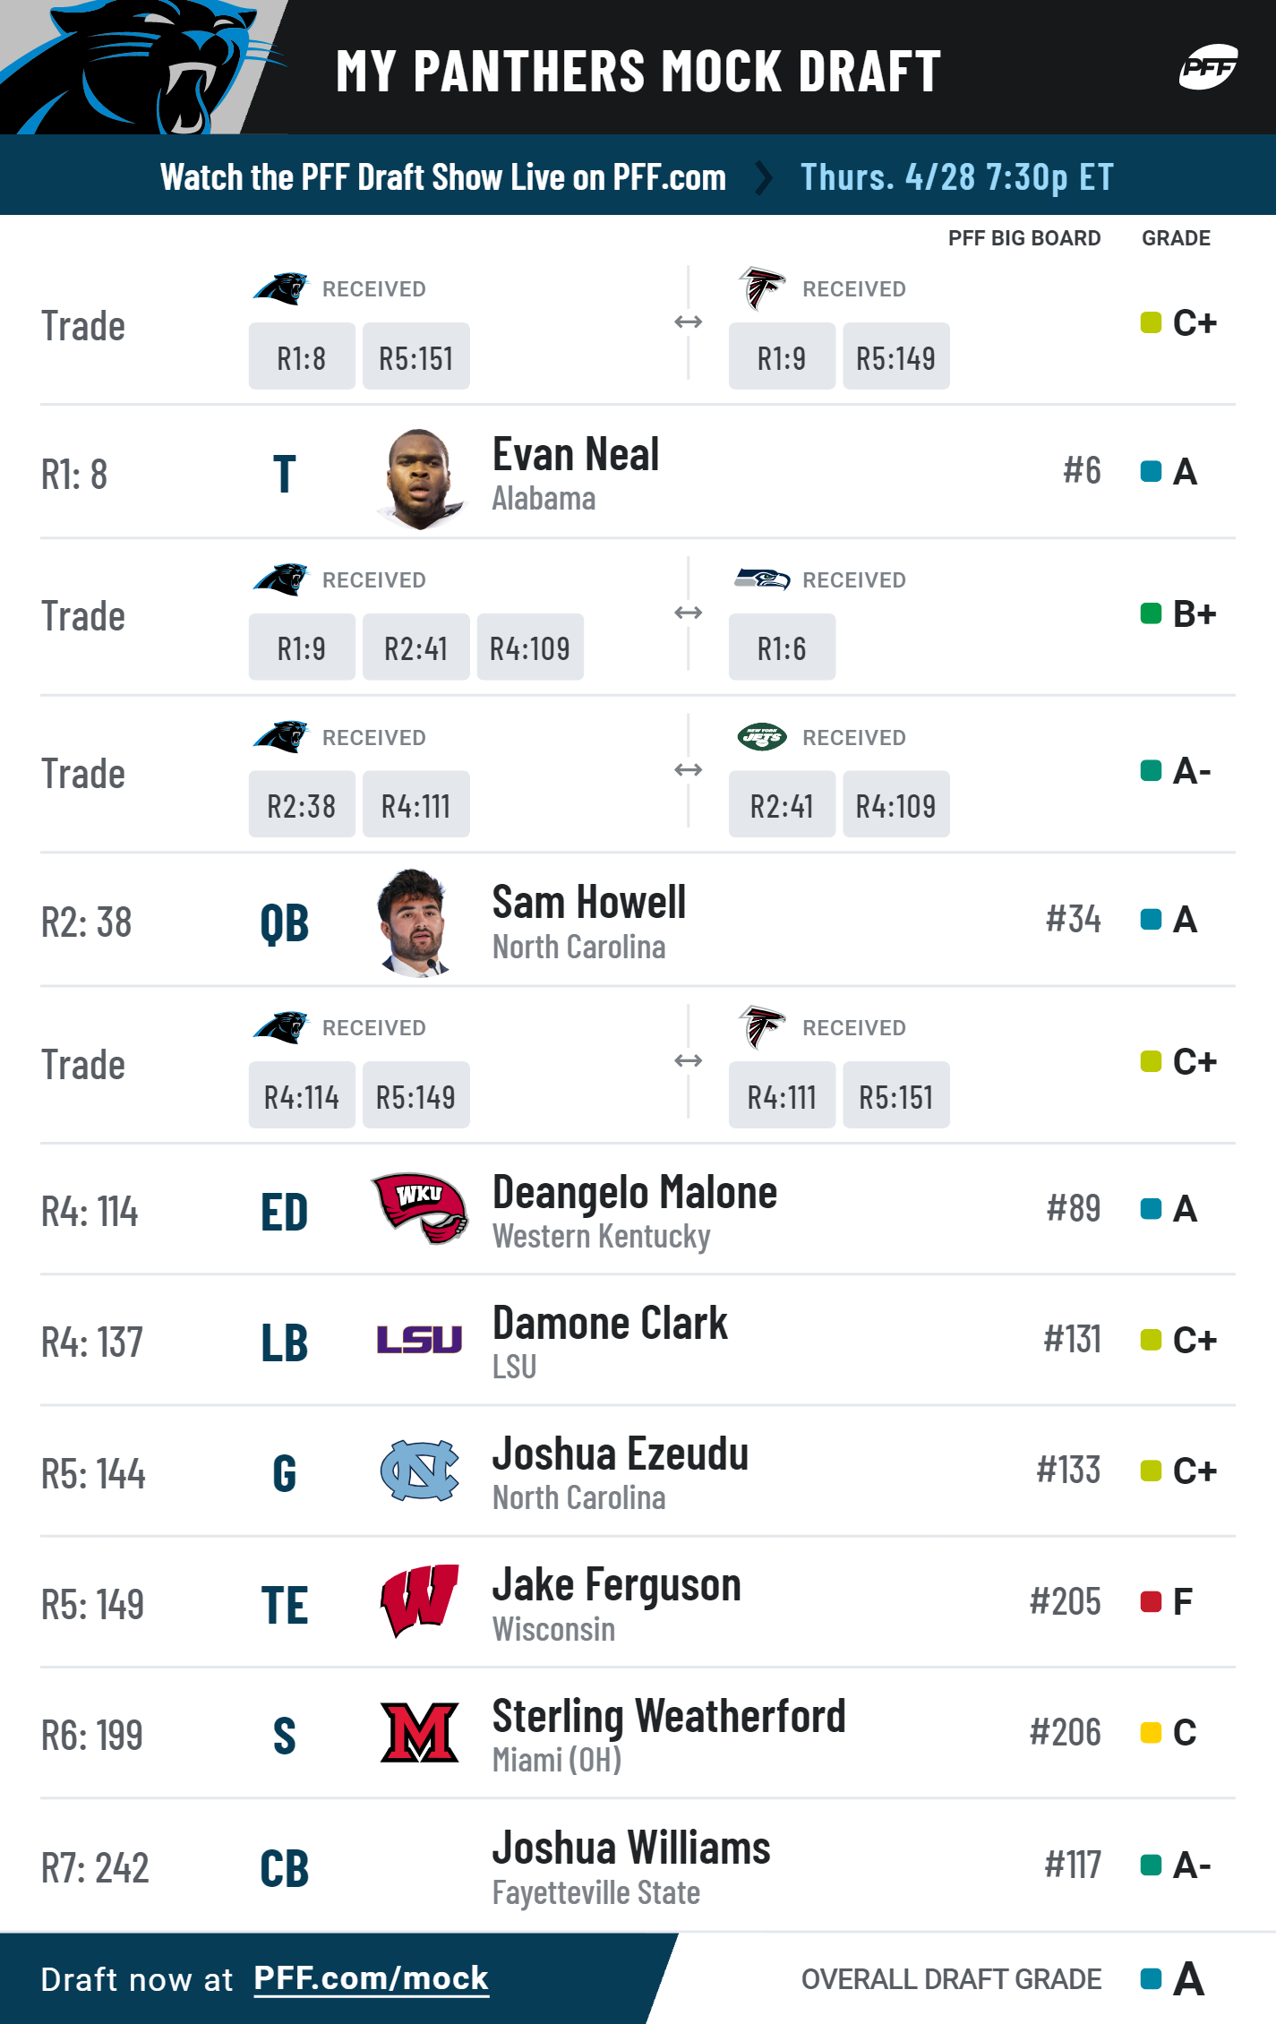Click the R1:6 pick chip for Seahawks

click(x=782, y=648)
